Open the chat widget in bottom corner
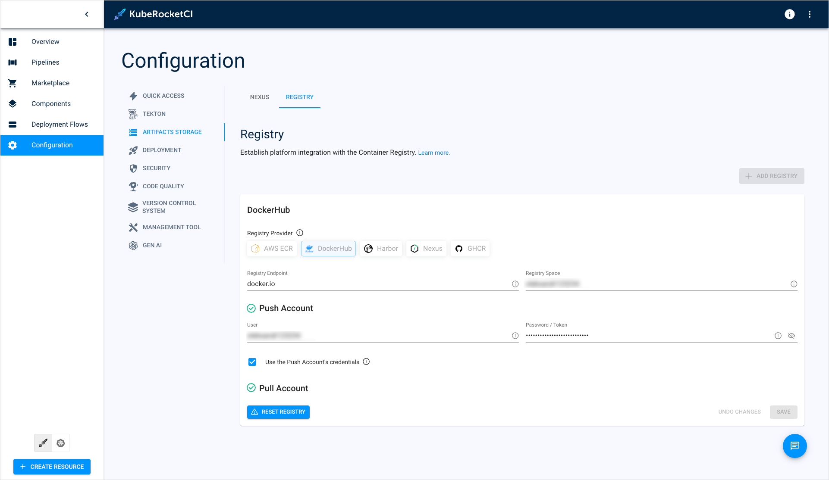 click(794, 446)
